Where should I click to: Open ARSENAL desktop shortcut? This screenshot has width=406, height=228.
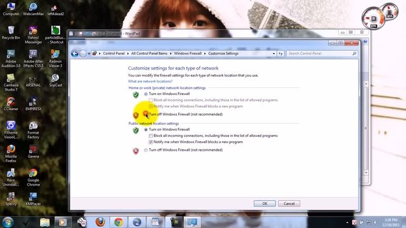pyautogui.click(x=33, y=81)
